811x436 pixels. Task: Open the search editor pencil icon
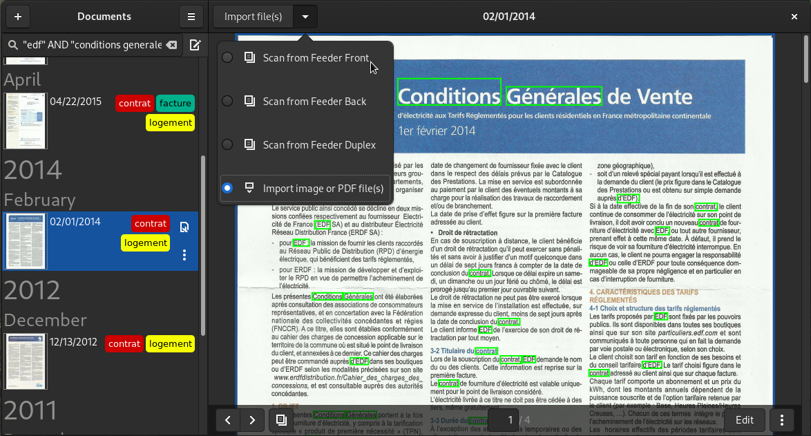[195, 45]
